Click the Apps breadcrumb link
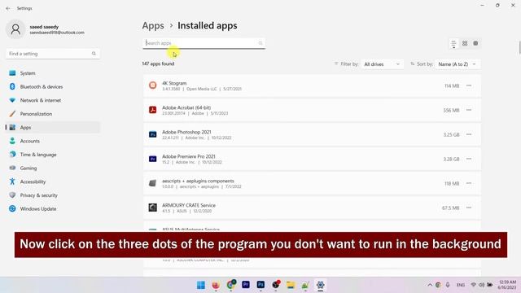The image size is (521, 293). click(x=153, y=25)
